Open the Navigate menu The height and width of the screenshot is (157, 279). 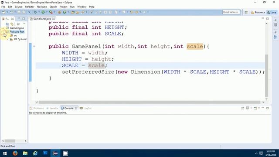coord(42,7)
